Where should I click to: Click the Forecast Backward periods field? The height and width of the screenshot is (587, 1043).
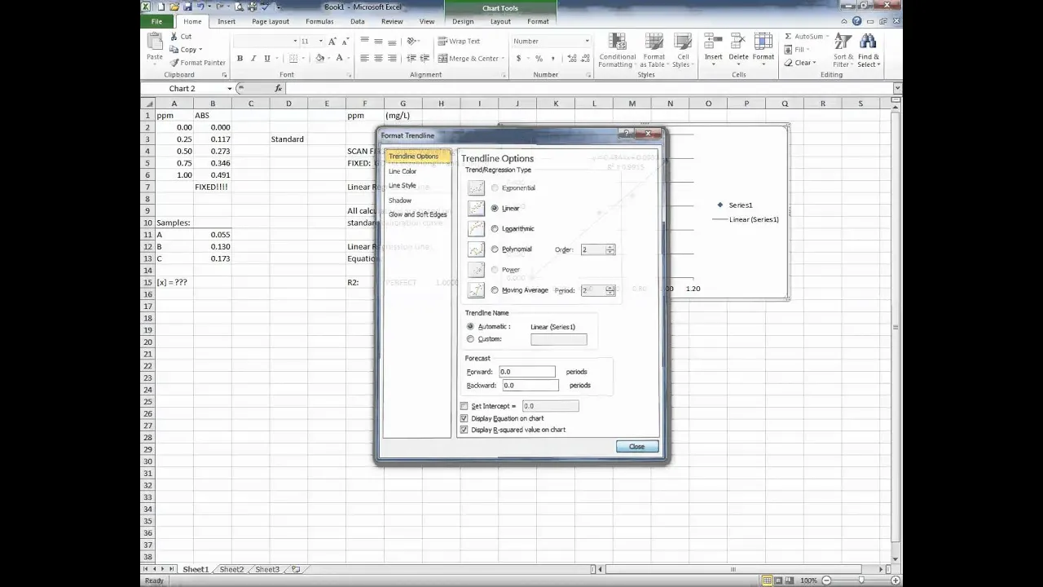(530, 385)
